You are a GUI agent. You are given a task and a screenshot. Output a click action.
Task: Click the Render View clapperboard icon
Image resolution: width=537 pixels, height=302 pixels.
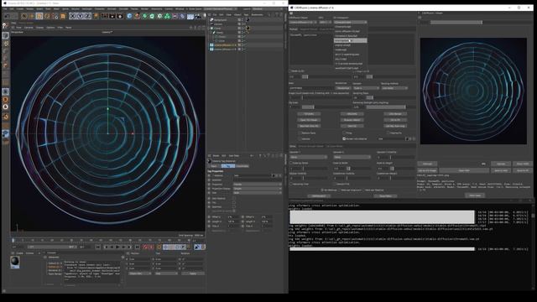click(x=104, y=16)
